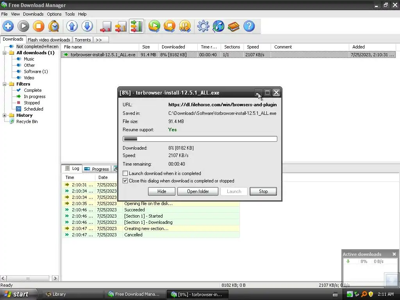The image size is (400, 300).
Task: Enable Launch download when it is completed
Action: (x=125, y=173)
